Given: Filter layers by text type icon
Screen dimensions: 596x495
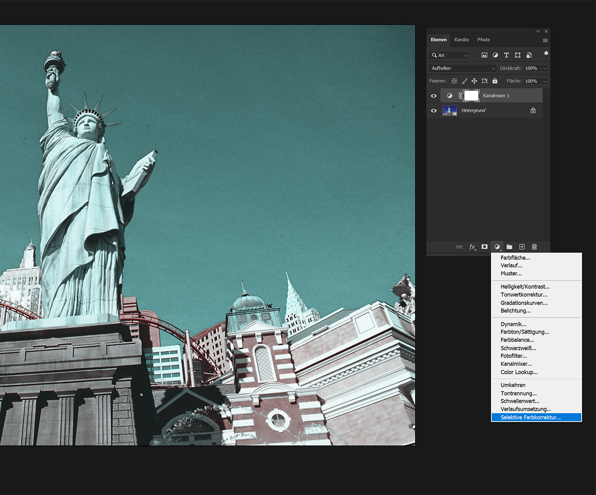Looking at the screenshot, I should point(507,55).
